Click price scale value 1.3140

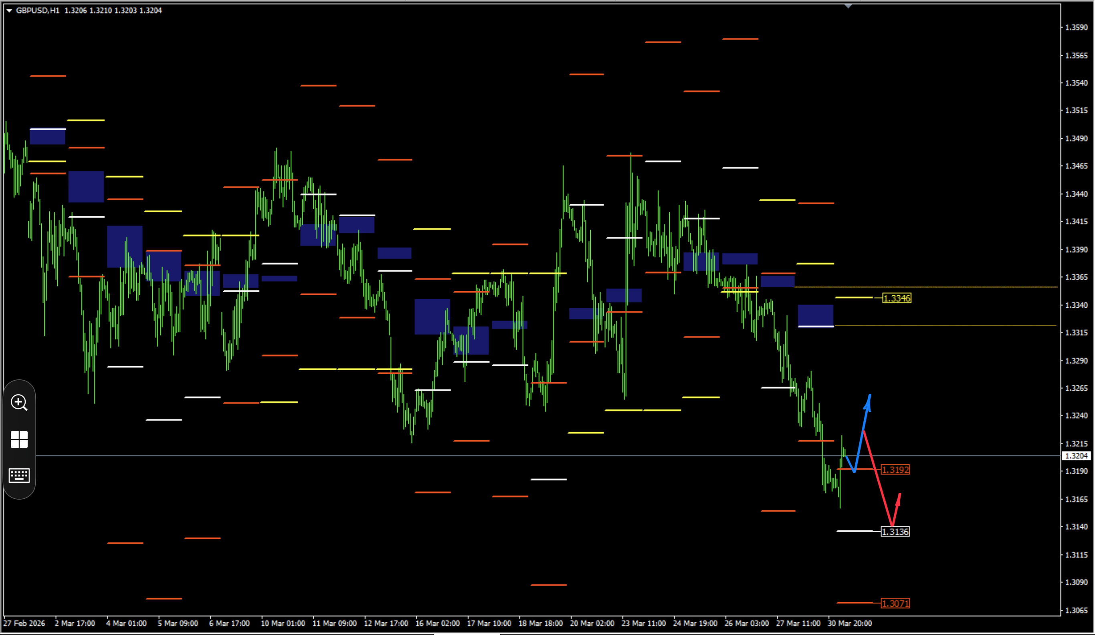coord(1076,527)
